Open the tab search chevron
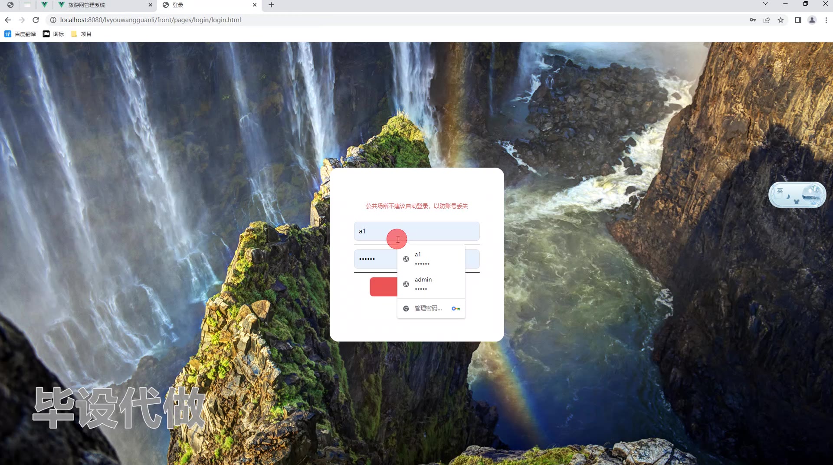This screenshot has height=465, width=833. click(765, 4)
